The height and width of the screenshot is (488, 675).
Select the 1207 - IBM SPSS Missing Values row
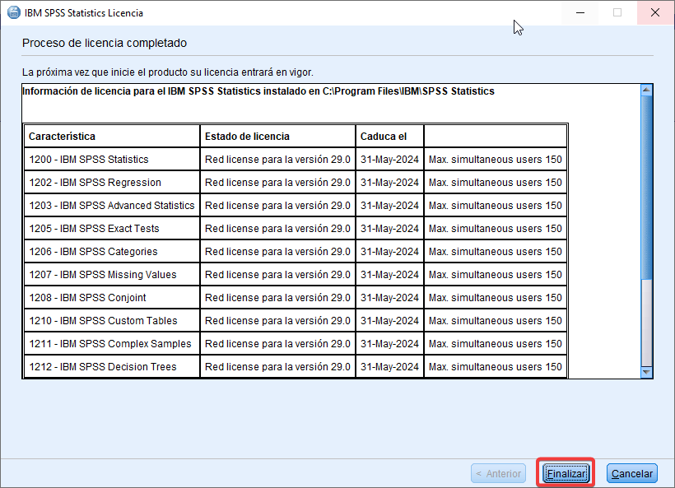102,275
